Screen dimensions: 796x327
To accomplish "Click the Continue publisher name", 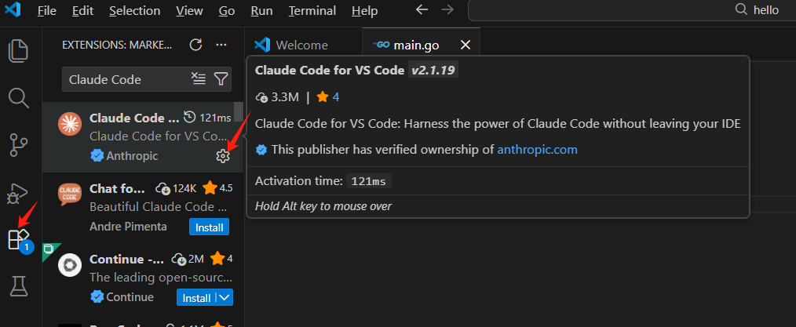I will [x=130, y=296].
